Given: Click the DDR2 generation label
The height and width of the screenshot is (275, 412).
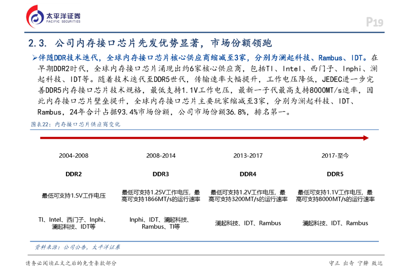Looking at the screenshot, I should [x=74, y=174].
